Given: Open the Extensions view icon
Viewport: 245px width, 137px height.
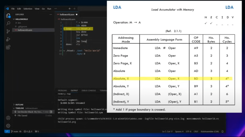Looking at the screenshot, I should (8, 47).
